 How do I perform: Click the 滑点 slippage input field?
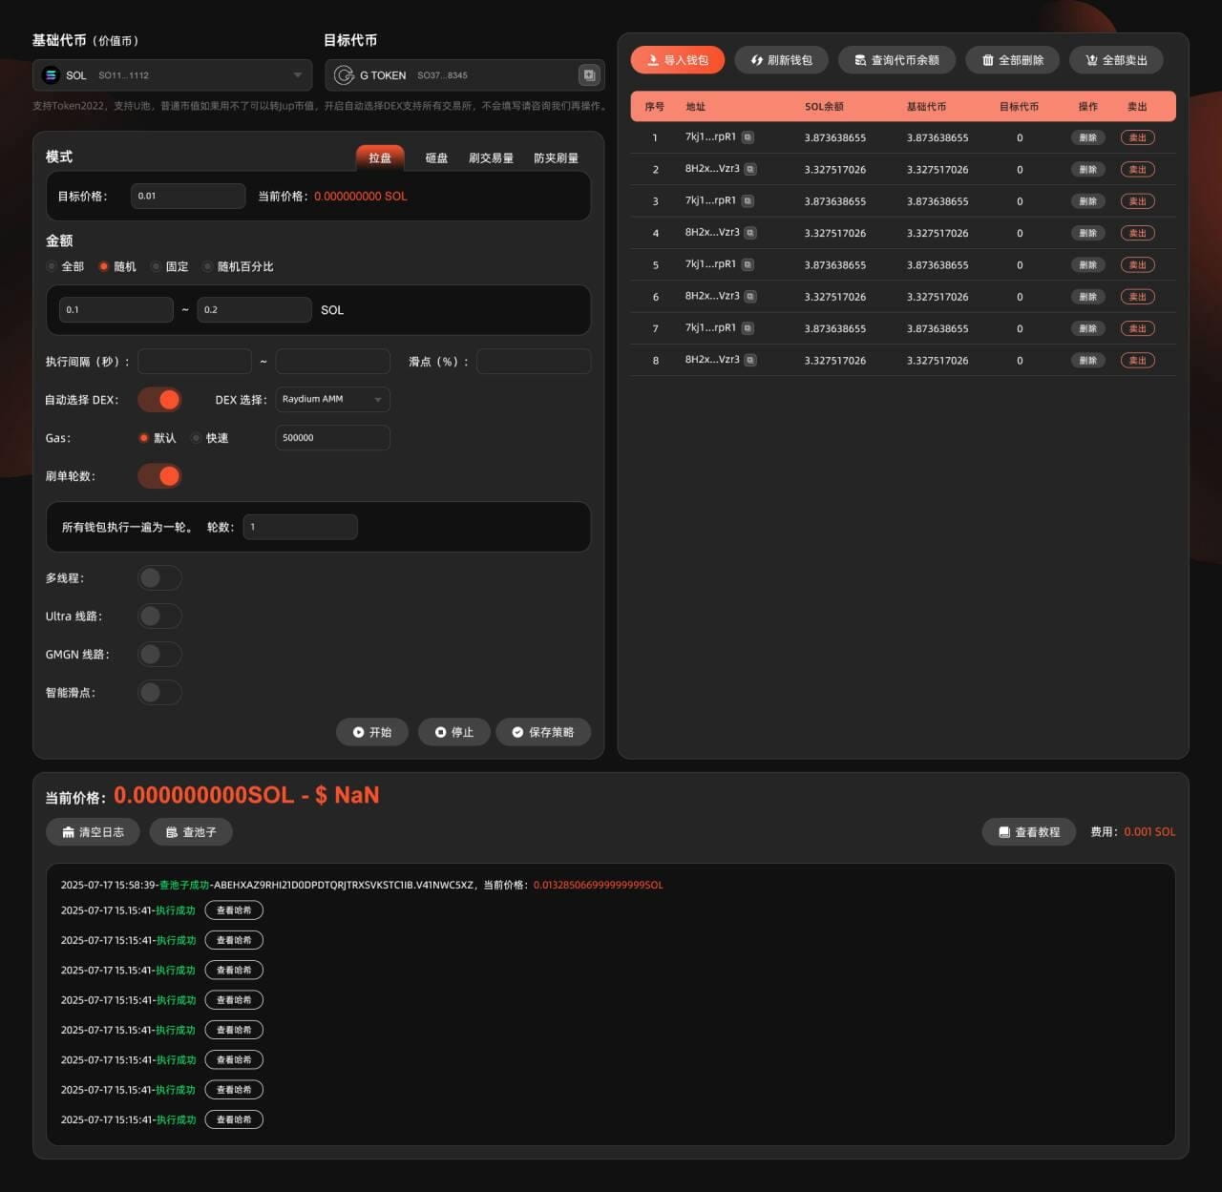(x=534, y=362)
